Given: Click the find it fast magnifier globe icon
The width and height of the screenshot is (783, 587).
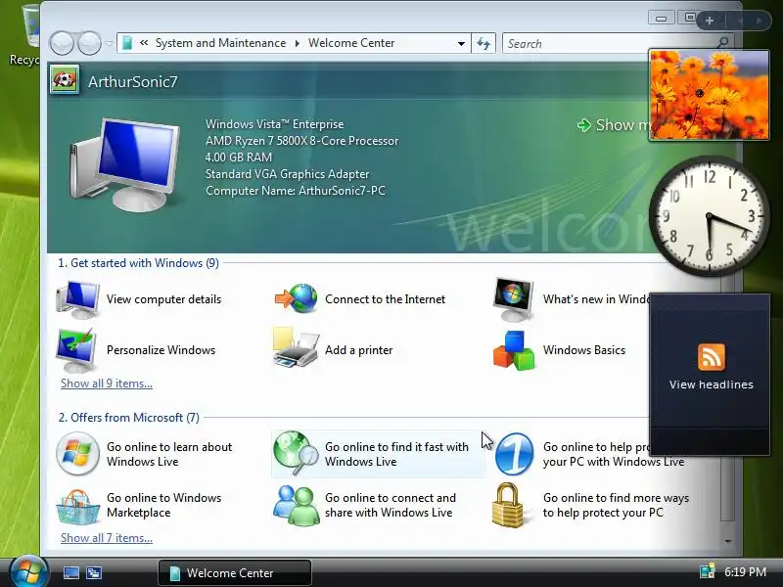Looking at the screenshot, I should coord(297,453).
